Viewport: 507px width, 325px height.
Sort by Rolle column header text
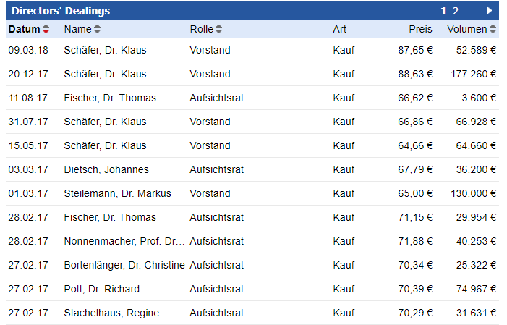[201, 30]
